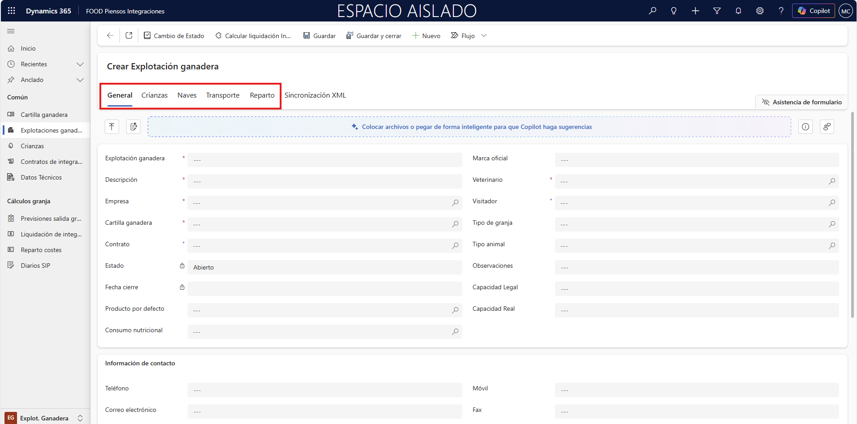Click the Guardar y cerrar button
Screen dimensions: 857x424
point(374,36)
